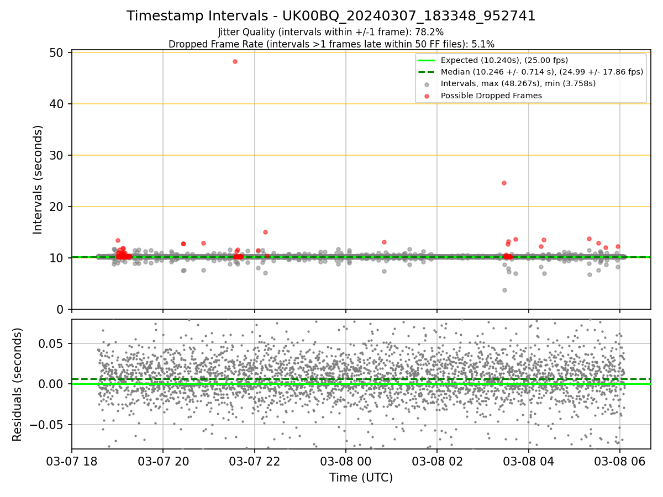This screenshot has width=663, height=497.
Task: Click legend entry 'Intervals, max (48.267s), min (3.758s)'
Action: click(518, 83)
